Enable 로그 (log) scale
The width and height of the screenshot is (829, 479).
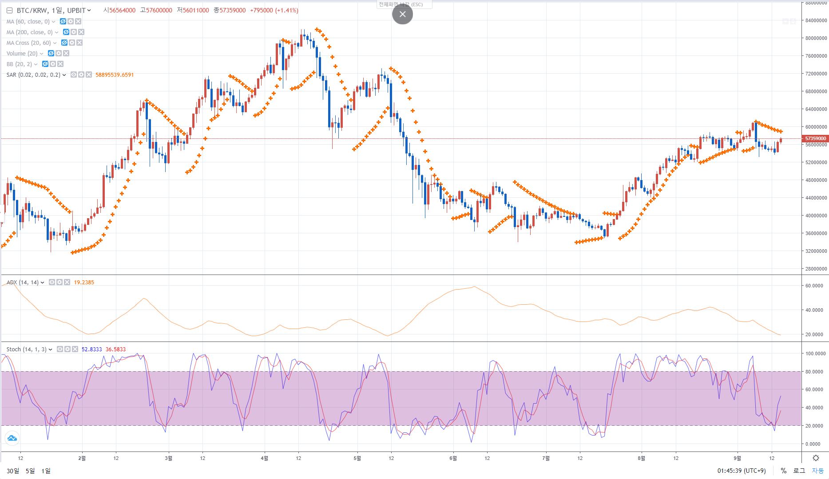[799, 471]
